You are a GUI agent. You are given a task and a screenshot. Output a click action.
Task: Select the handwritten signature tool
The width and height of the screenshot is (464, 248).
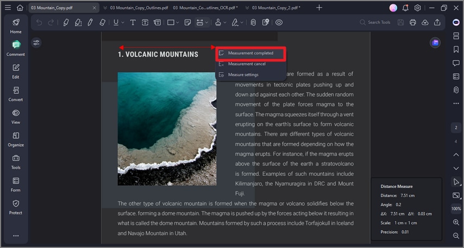[x=235, y=22]
